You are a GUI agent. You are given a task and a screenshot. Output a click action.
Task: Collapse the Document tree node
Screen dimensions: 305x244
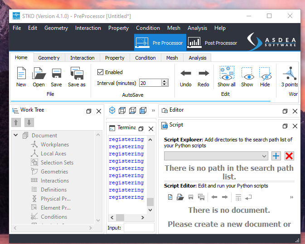16,135
